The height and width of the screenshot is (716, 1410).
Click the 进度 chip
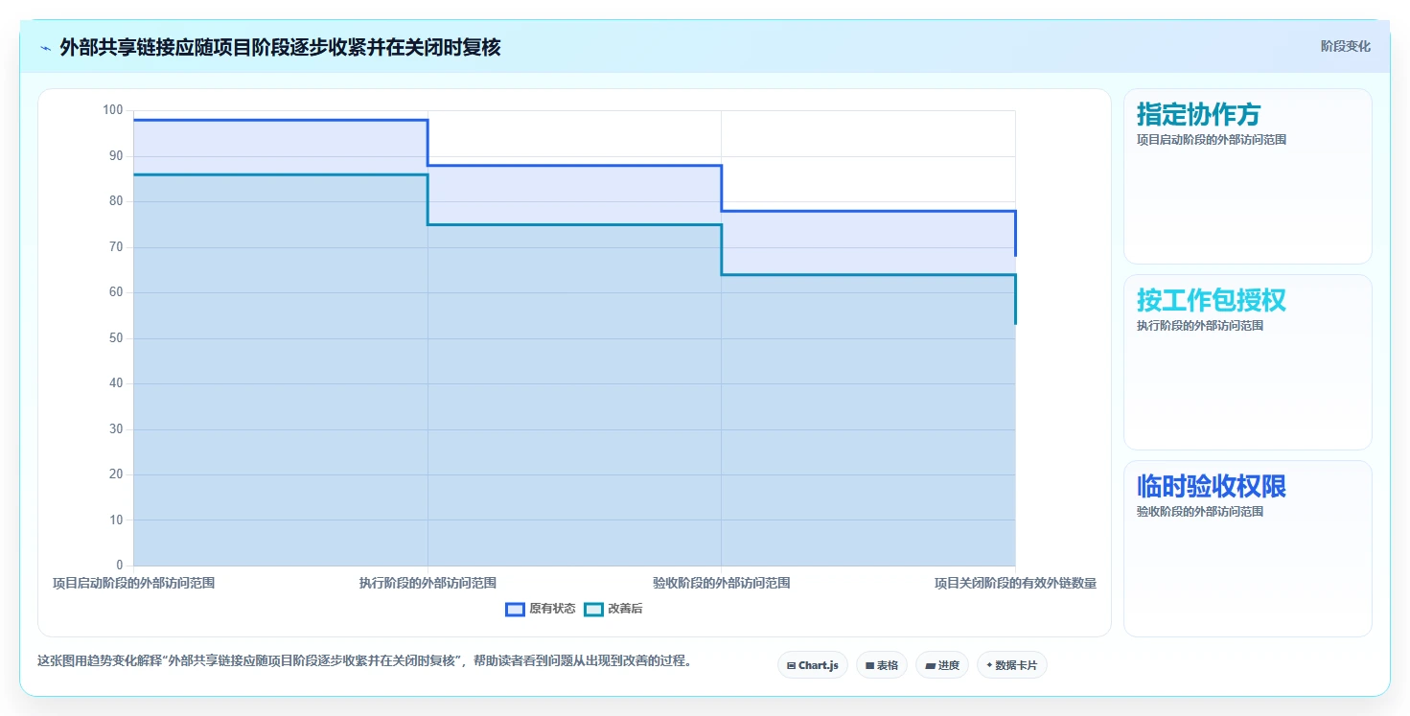tap(941, 665)
